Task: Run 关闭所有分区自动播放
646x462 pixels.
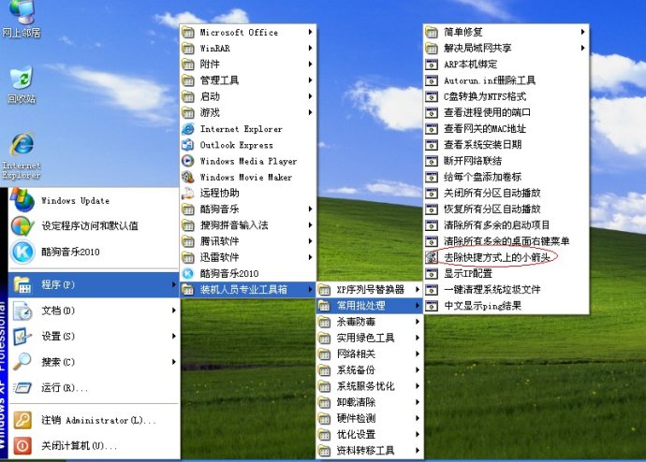Action: click(507, 193)
